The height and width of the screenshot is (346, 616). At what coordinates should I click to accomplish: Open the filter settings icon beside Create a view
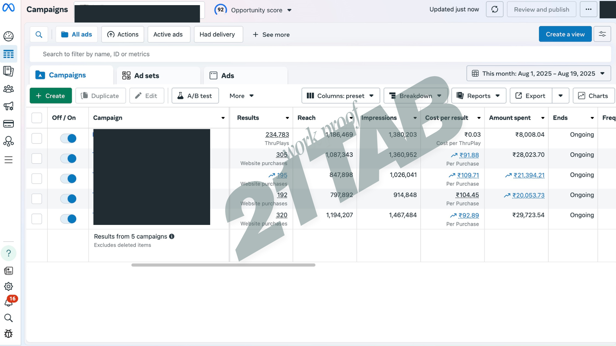pyautogui.click(x=603, y=34)
